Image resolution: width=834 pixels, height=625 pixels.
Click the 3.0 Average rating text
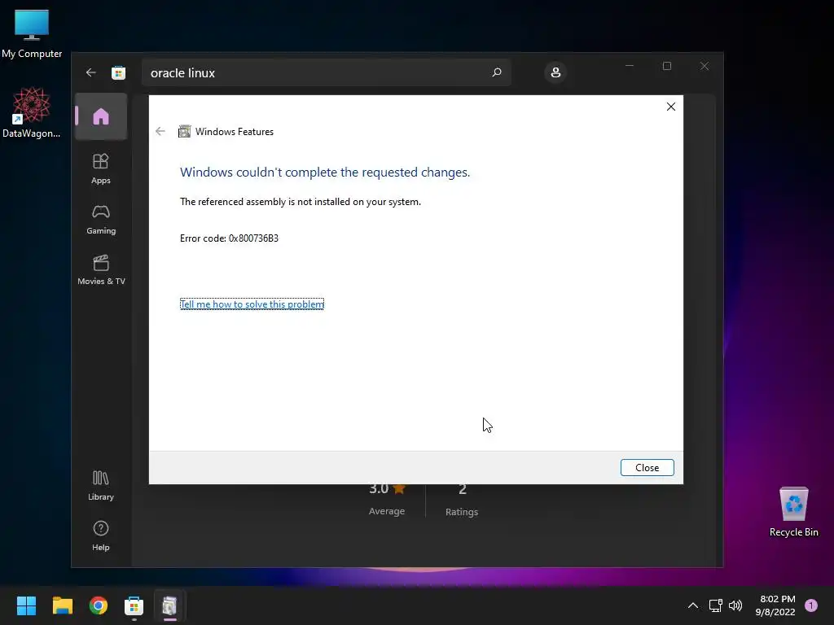click(x=387, y=500)
